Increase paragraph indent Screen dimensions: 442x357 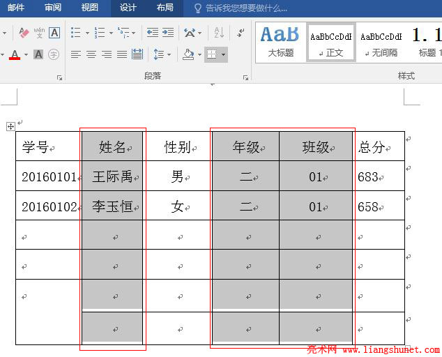[x=168, y=33]
